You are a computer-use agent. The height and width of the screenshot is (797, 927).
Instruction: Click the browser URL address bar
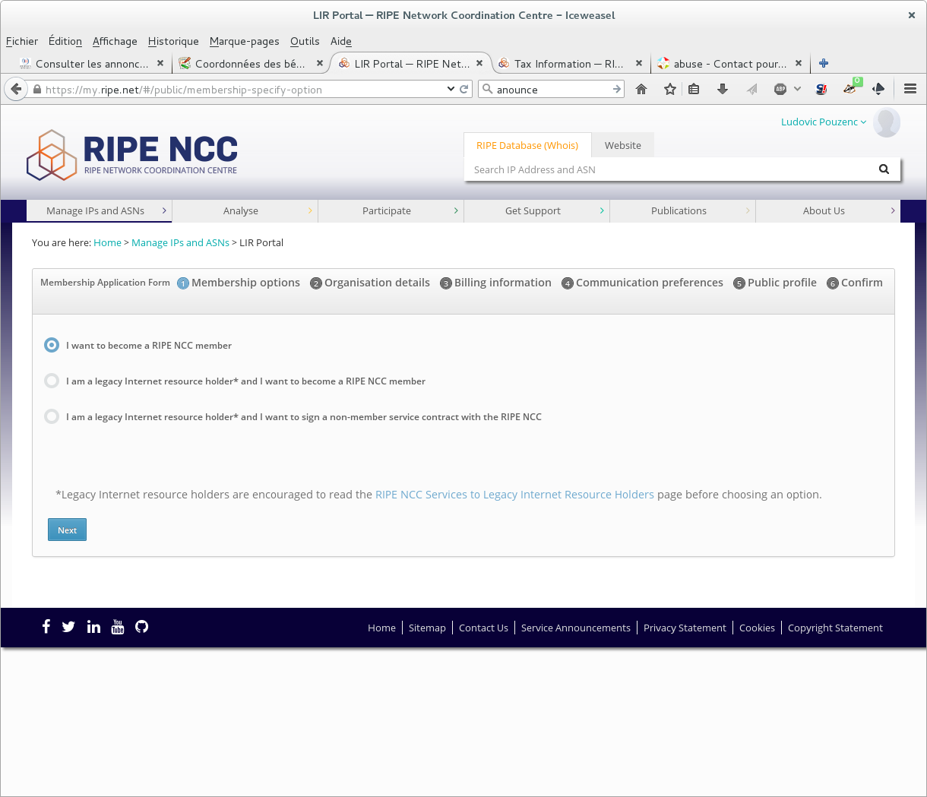point(243,90)
